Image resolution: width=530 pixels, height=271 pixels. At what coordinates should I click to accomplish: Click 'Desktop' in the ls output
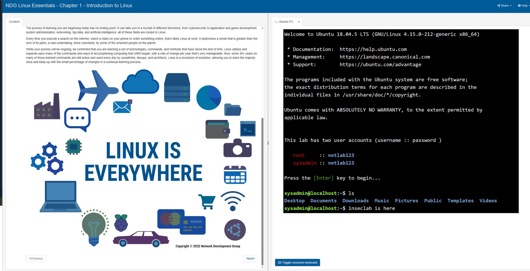coord(294,201)
